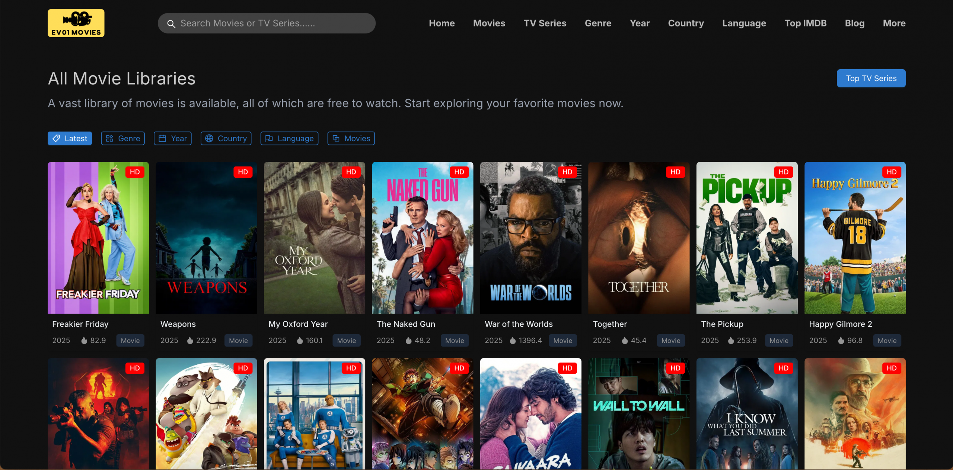Focus the Search Movies or TV Series field
This screenshot has width=953, height=470.
coord(267,23)
